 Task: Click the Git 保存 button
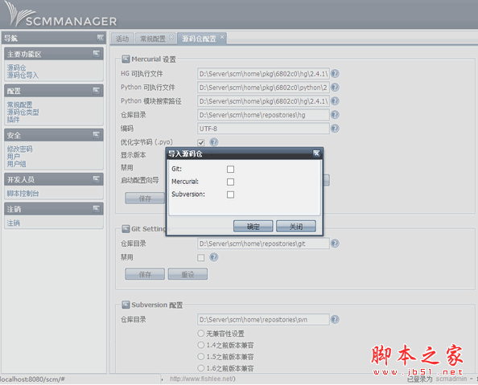click(145, 274)
